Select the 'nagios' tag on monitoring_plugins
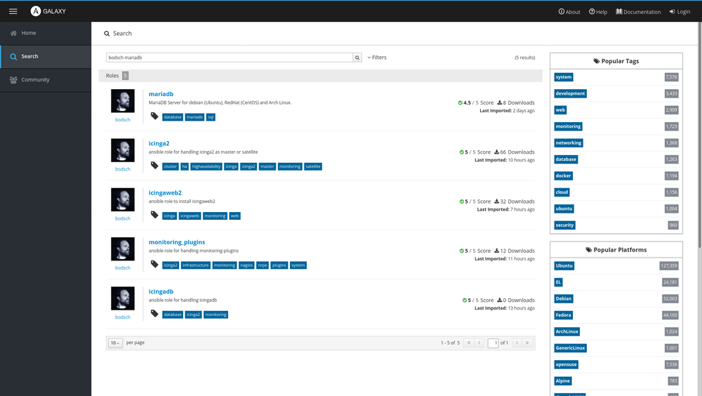 246,265
